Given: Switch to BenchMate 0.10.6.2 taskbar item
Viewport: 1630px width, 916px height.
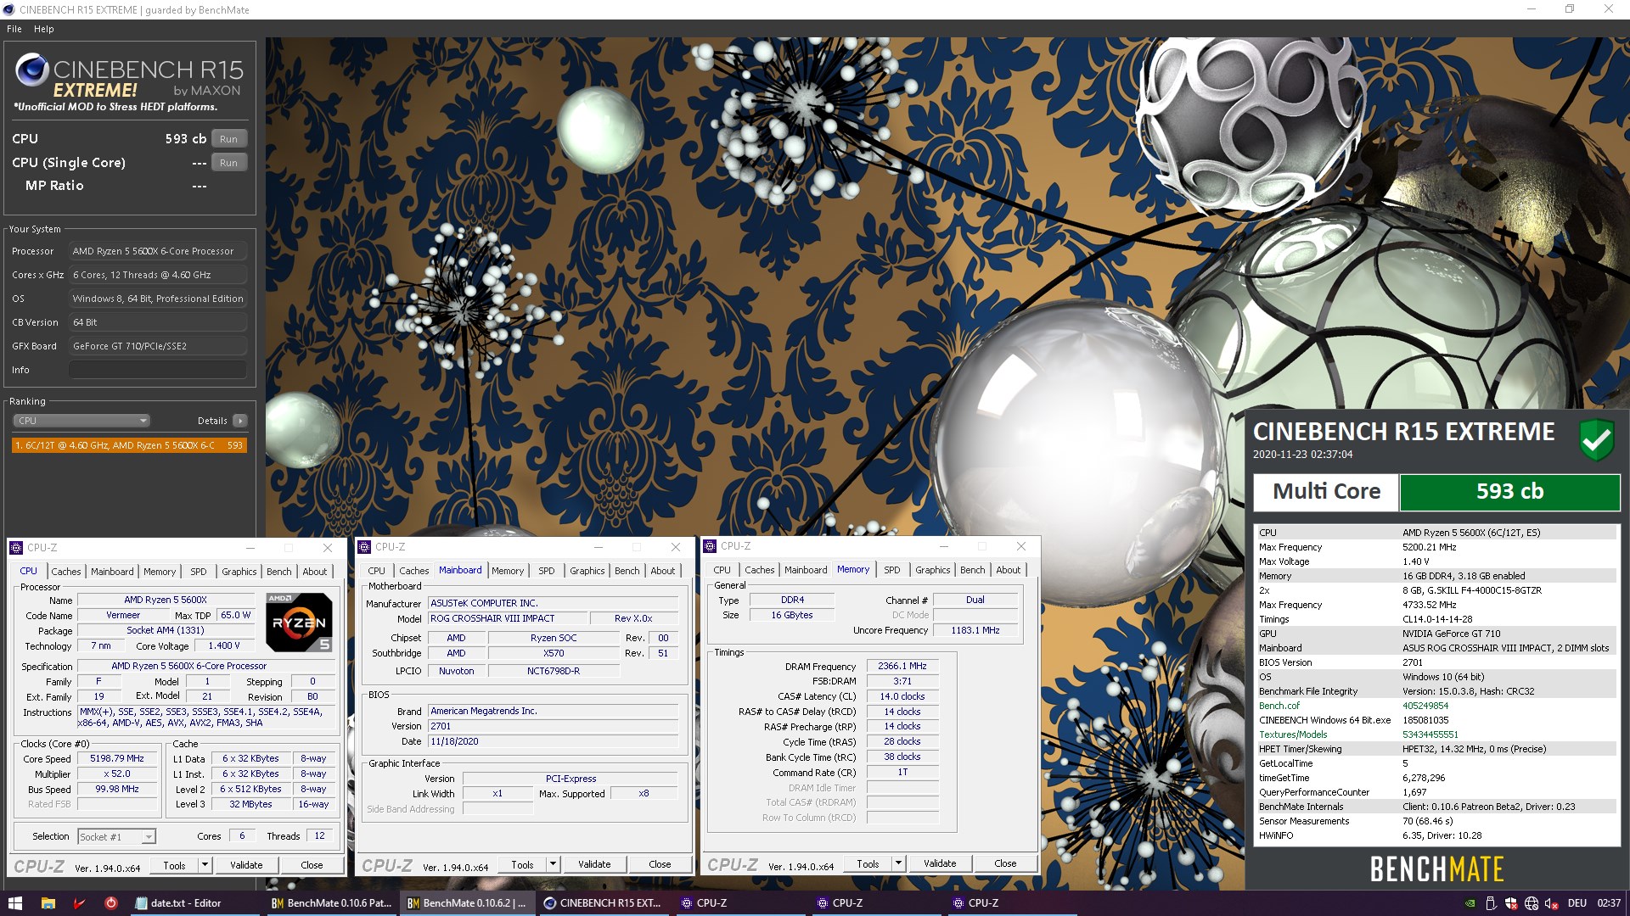Looking at the screenshot, I should pyautogui.click(x=466, y=903).
